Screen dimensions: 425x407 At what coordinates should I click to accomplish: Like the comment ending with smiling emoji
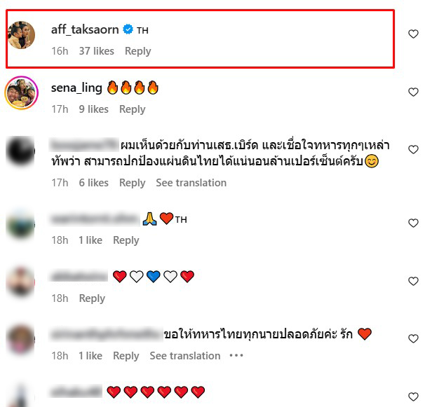pyautogui.click(x=413, y=149)
